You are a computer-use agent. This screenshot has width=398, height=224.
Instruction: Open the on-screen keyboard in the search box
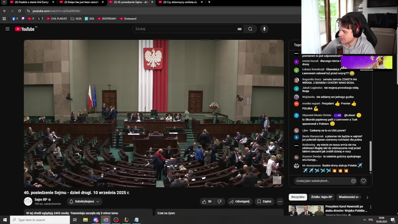(x=239, y=29)
